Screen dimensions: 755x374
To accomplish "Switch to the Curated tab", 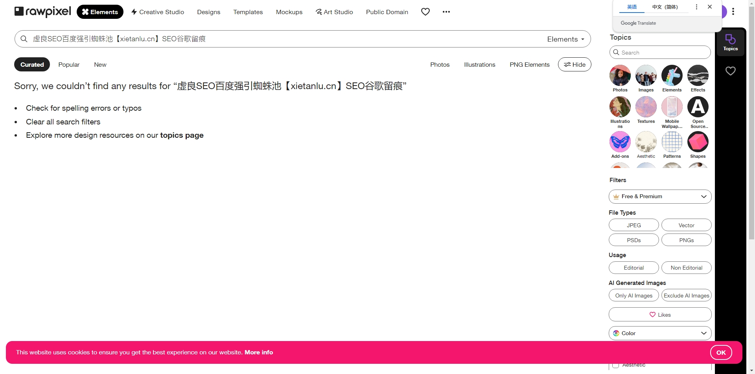I will pyautogui.click(x=32, y=64).
